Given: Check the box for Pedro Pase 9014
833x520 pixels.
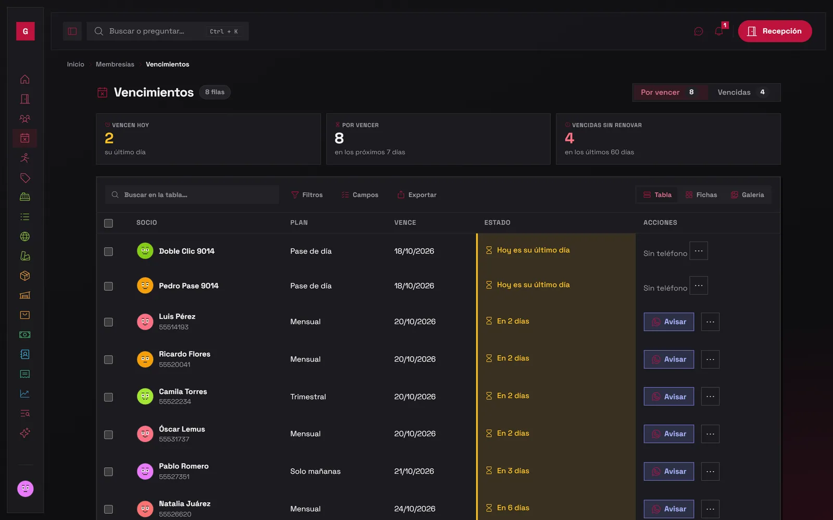Looking at the screenshot, I should point(108,286).
